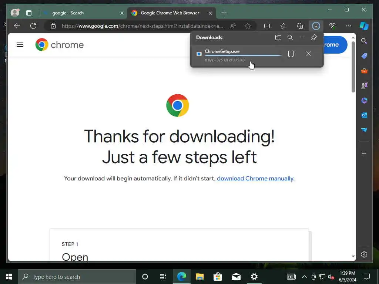
Task: Open split screen view
Action: point(267,26)
